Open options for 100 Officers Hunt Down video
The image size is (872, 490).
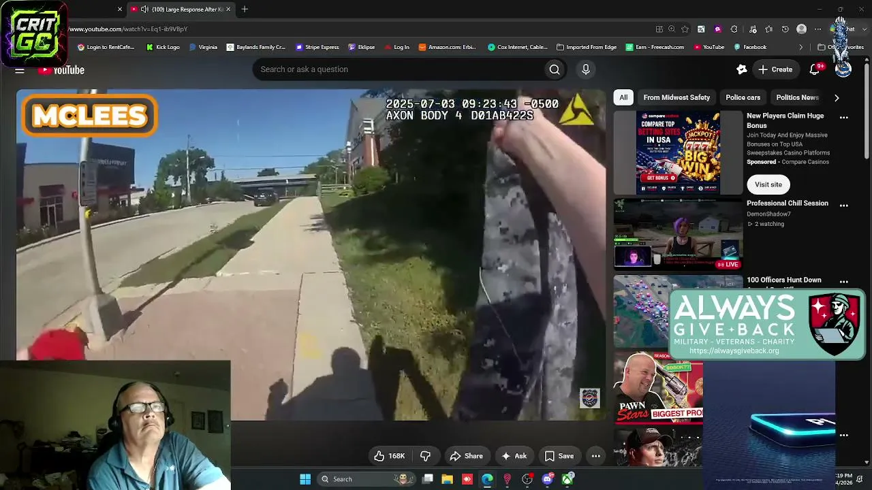(x=843, y=282)
